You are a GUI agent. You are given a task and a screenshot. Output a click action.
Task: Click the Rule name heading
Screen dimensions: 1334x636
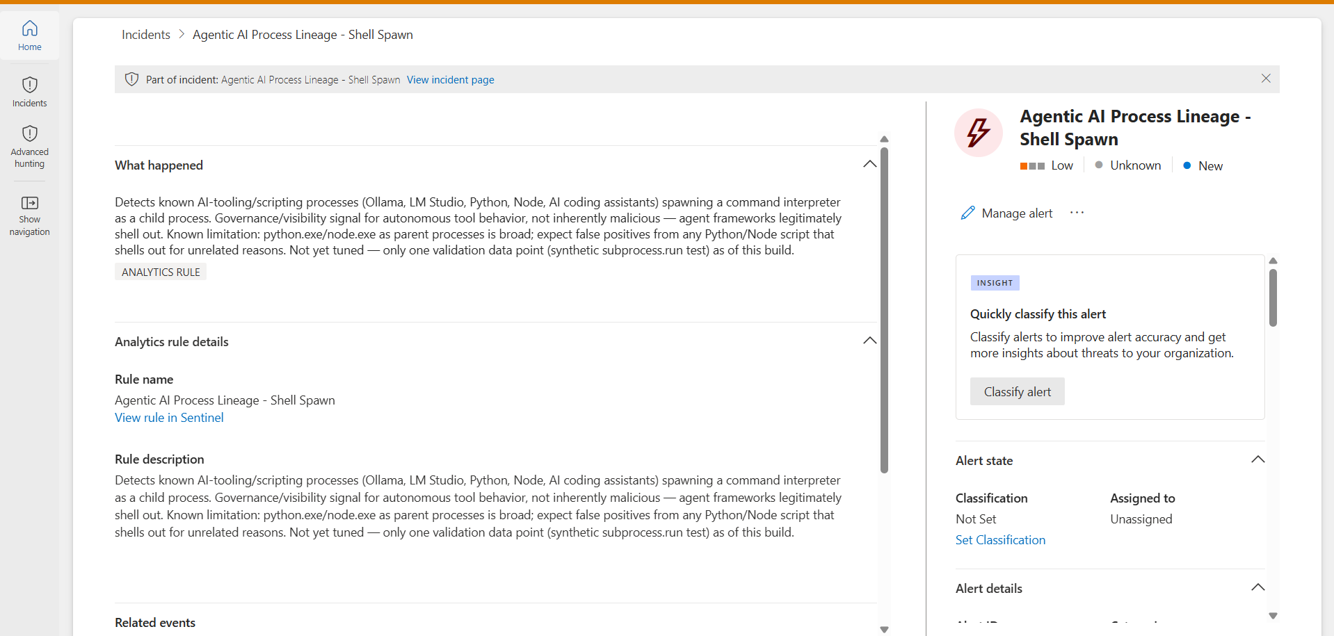click(144, 380)
